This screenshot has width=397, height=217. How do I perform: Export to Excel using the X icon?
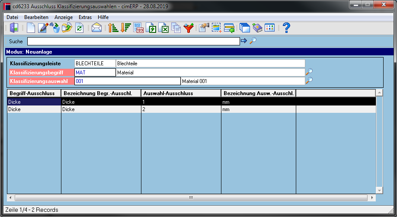coord(163,28)
